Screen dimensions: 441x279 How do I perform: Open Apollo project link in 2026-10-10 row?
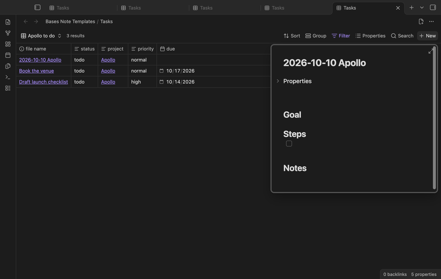tap(108, 60)
